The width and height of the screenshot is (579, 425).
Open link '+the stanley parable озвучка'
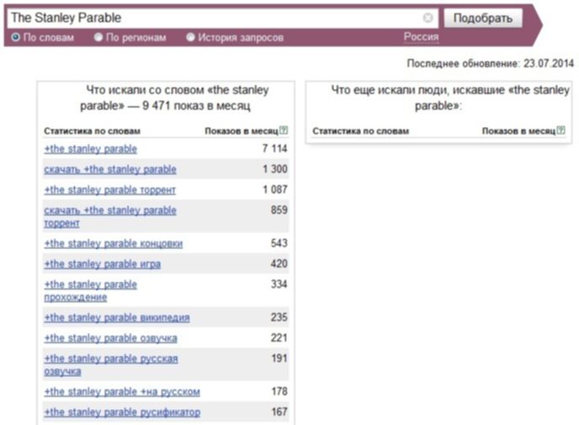(x=110, y=338)
